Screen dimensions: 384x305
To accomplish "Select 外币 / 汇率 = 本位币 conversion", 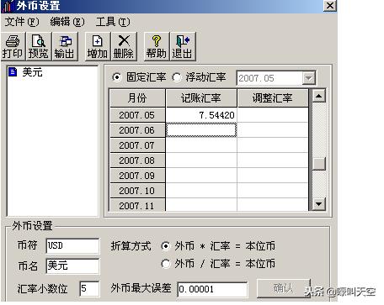I will pyautogui.click(x=166, y=264).
